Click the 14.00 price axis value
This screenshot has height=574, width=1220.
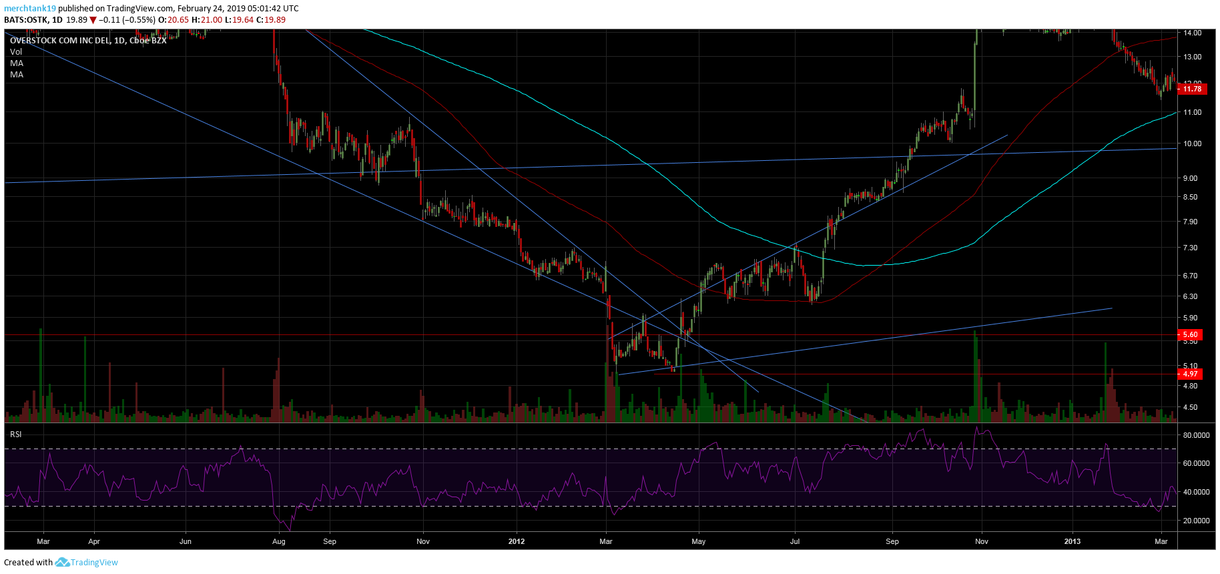pos(1192,33)
